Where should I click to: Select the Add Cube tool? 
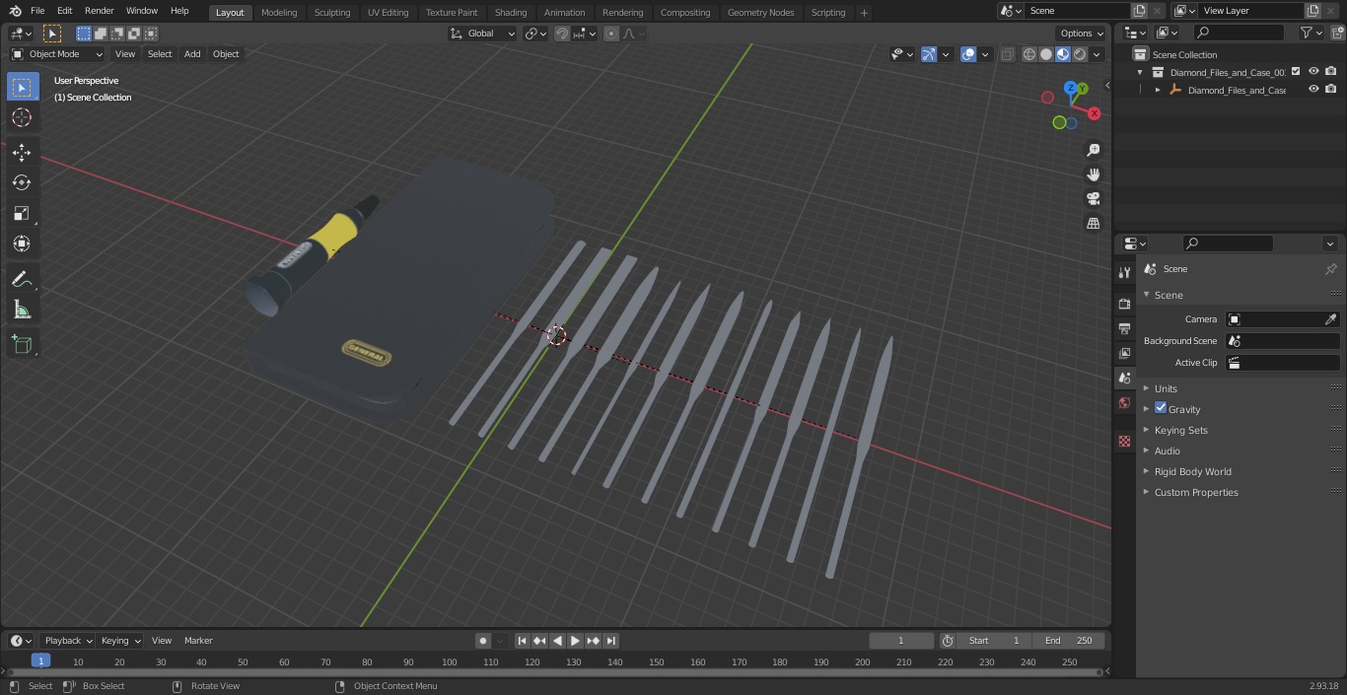22,344
